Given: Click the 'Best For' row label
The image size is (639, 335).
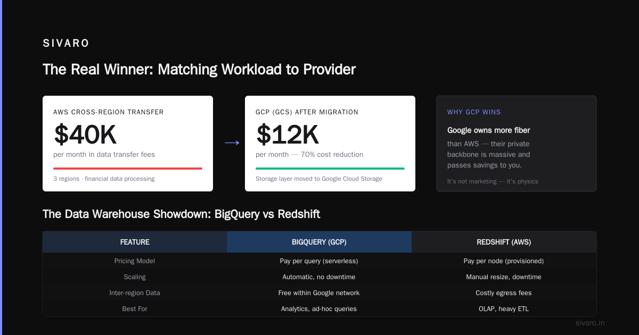Looking at the screenshot, I should click(x=135, y=309).
